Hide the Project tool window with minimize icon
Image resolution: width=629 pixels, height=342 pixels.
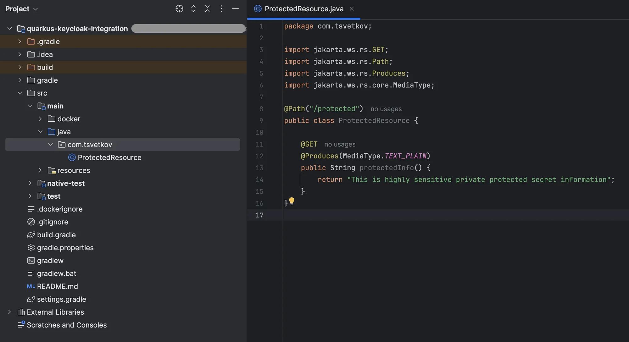click(235, 9)
